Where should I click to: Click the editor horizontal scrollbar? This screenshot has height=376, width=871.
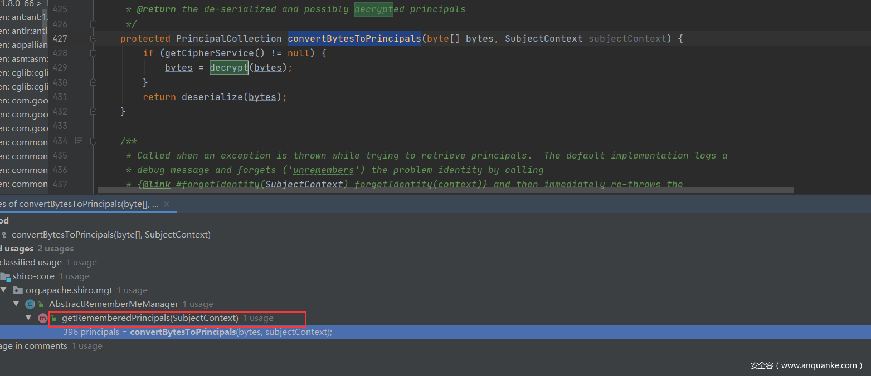coord(446,190)
